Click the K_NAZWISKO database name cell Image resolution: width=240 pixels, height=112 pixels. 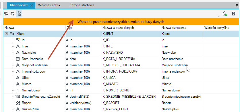tap(131, 52)
